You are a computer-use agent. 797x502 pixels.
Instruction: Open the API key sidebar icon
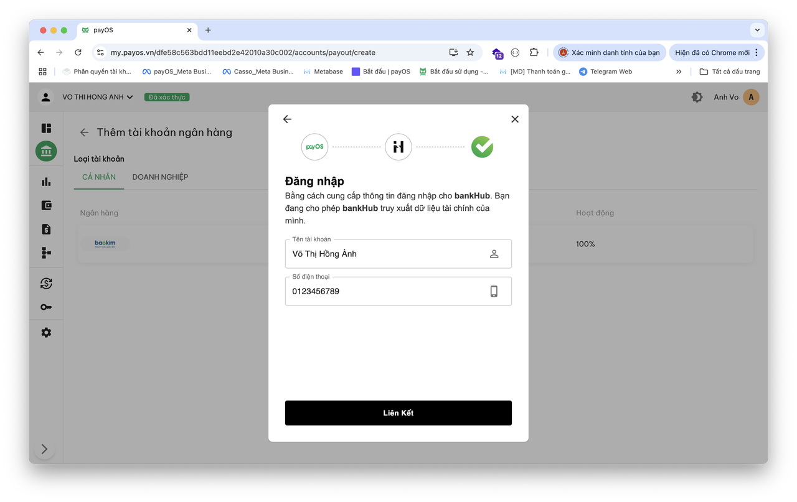click(x=46, y=307)
